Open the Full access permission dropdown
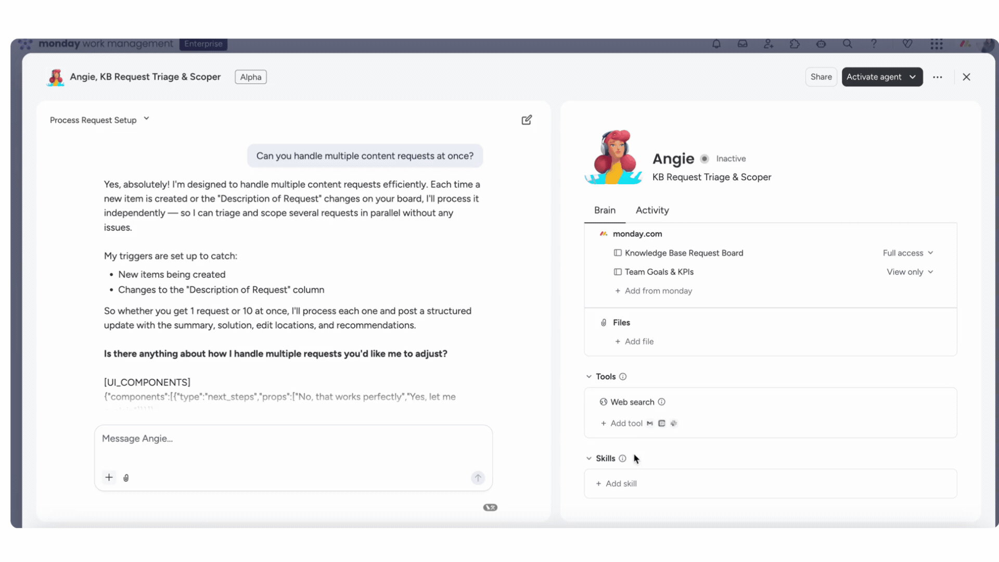999x562 pixels. (908, 253)
